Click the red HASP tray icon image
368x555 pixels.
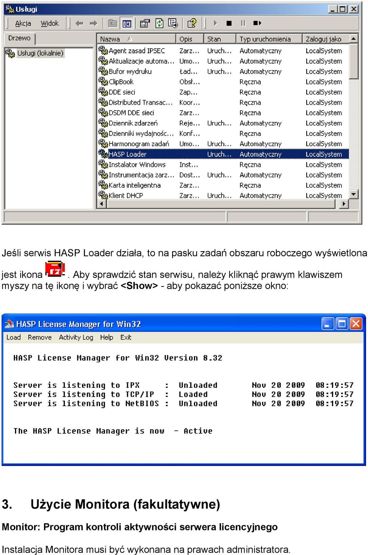(x=55, y=269)
